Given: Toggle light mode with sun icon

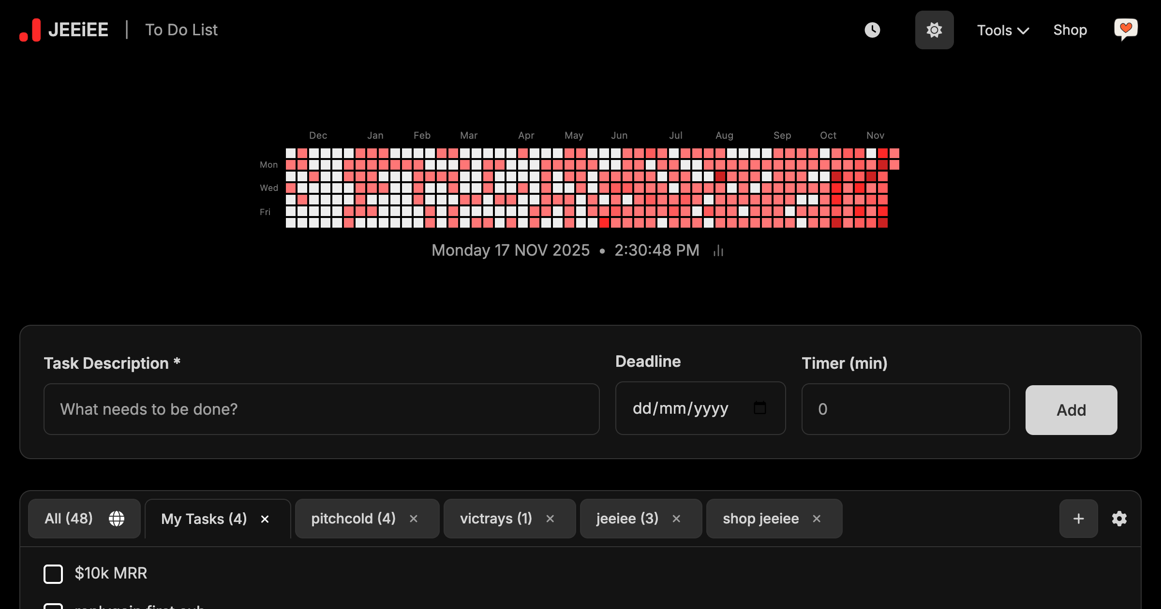Looking at the screenshot, I should 934,30.
